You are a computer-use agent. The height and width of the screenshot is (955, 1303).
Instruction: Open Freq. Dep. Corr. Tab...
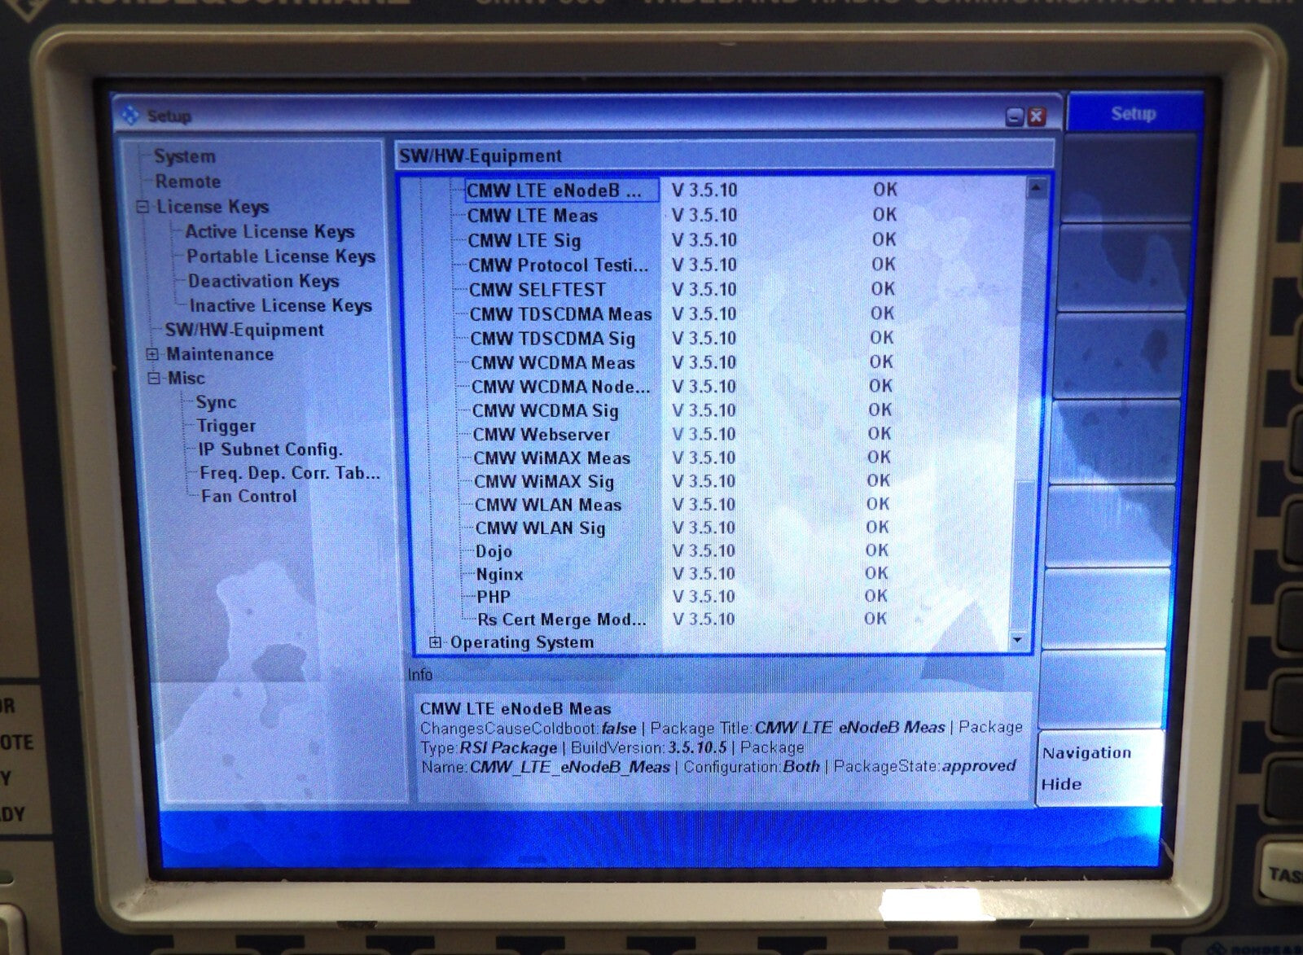pos(290,473)
